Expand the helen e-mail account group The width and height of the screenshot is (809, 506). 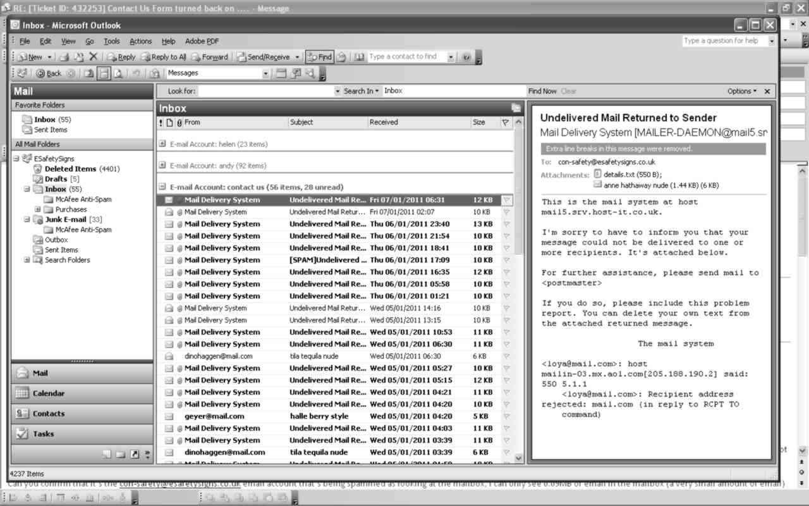pyautogui.click(x=162, y=144)
